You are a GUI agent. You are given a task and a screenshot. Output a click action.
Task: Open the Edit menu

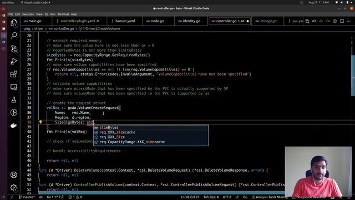[x=17, y=14]
